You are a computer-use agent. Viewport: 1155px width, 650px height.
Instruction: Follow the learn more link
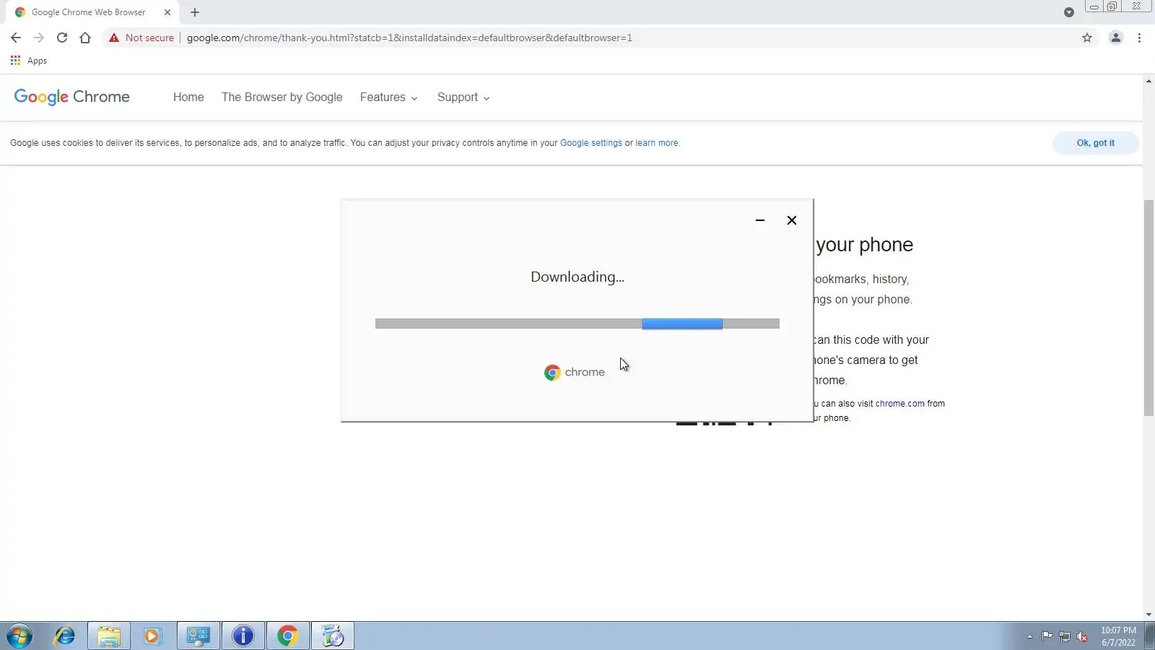pos(657,143)
